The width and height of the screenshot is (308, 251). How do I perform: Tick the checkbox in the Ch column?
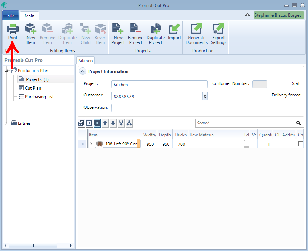pyautogui.click(x=300, y=144)
